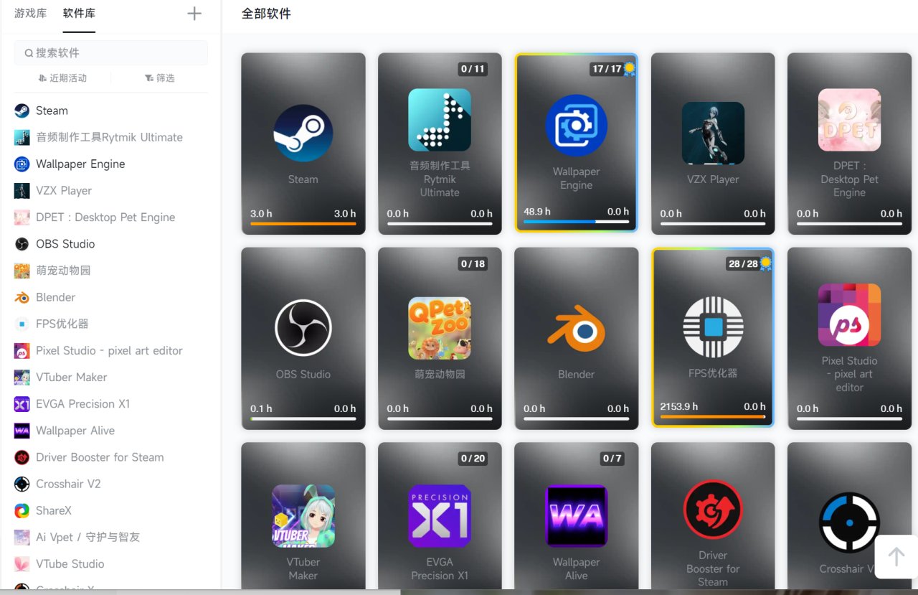
Task: Select the VZX Player sidebar icon
Action: [x=22, y=190]
